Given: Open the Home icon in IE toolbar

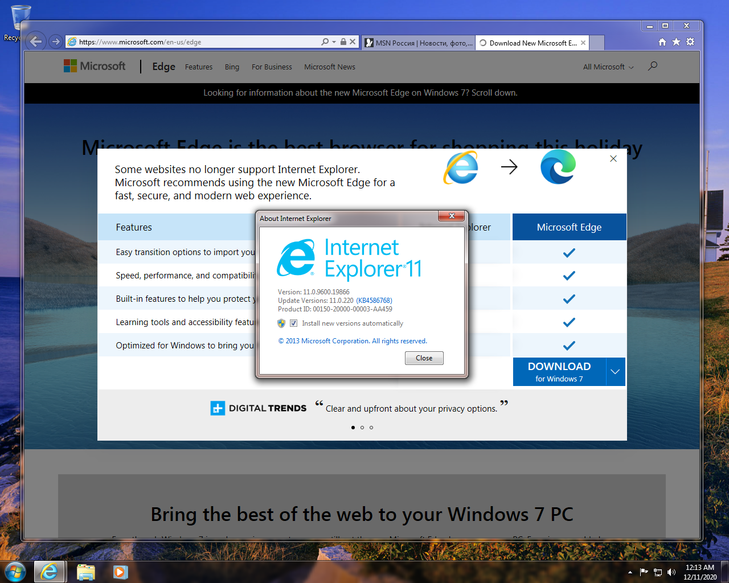Looking at the screenshot, I should [662, 42].
